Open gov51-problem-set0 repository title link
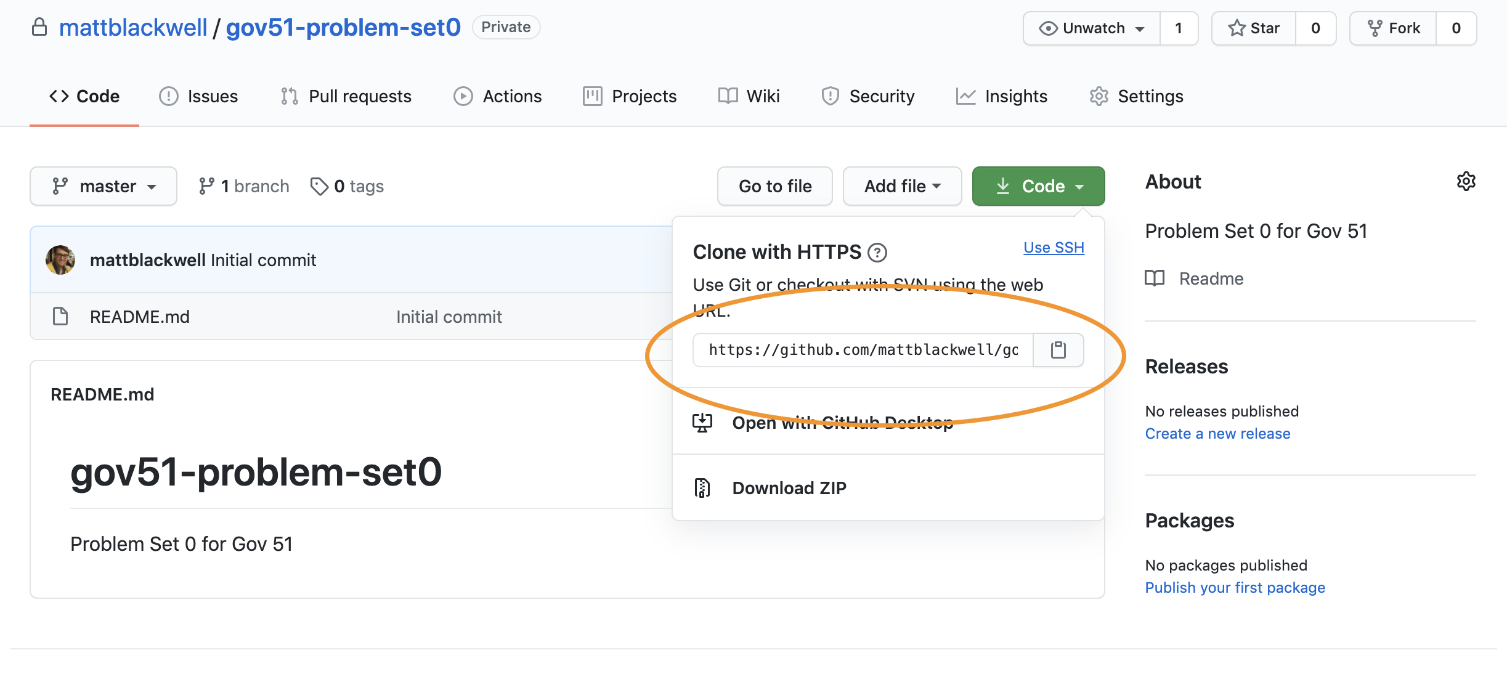The height and width of the screenshot is (679, 1507). click(x=343, y=27)
